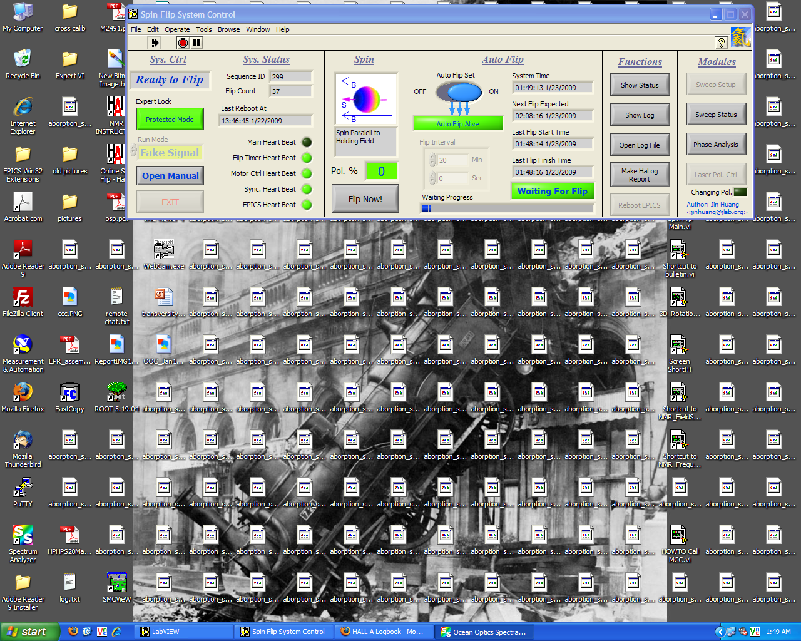Click the Flip Interval seconds stepper arrows
The width and height of the screenshot is (801, 641).
click(432, 178)
